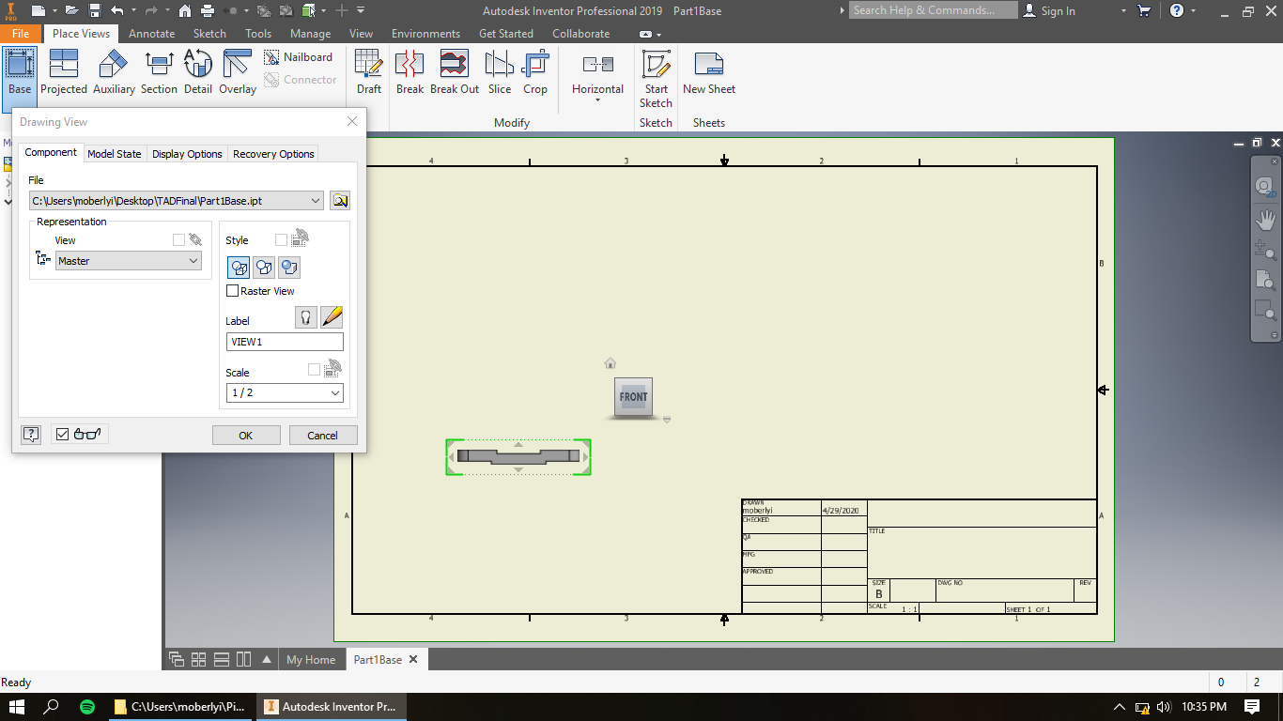Click the Print icon in quick access toolbar

206,11
